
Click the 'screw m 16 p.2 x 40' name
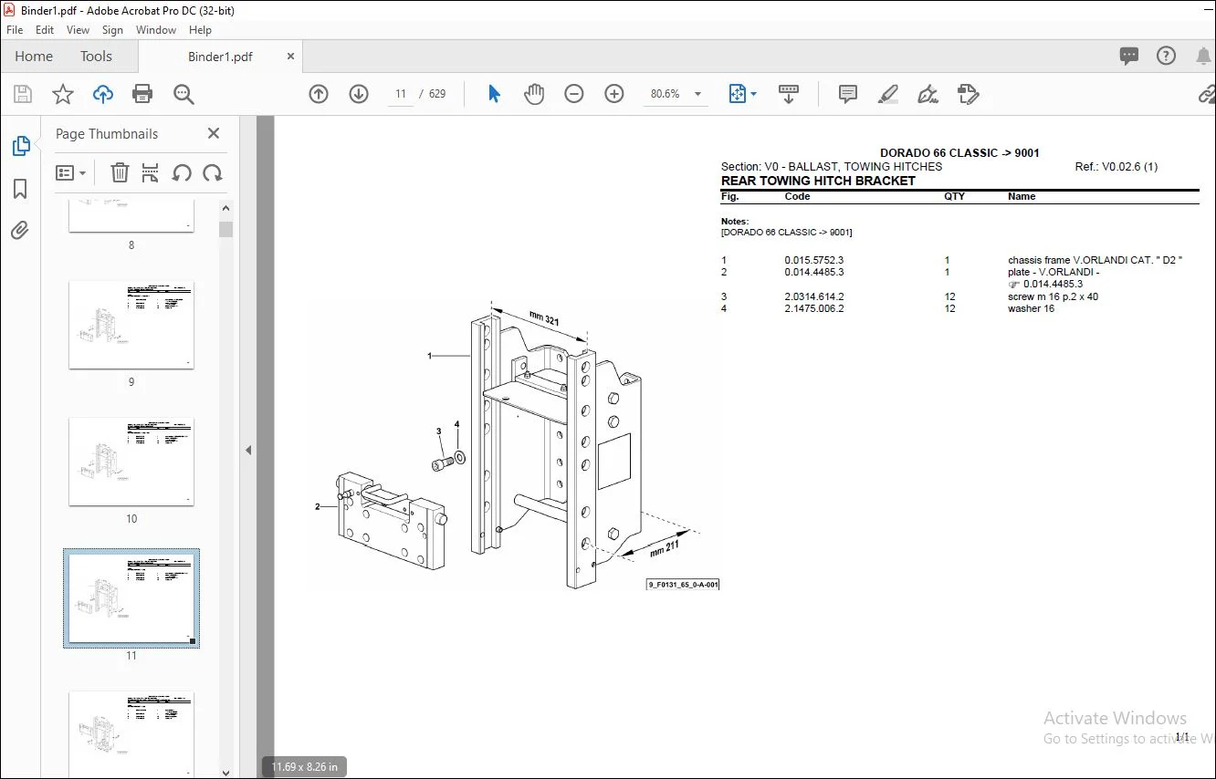(x=1054, y=296)
